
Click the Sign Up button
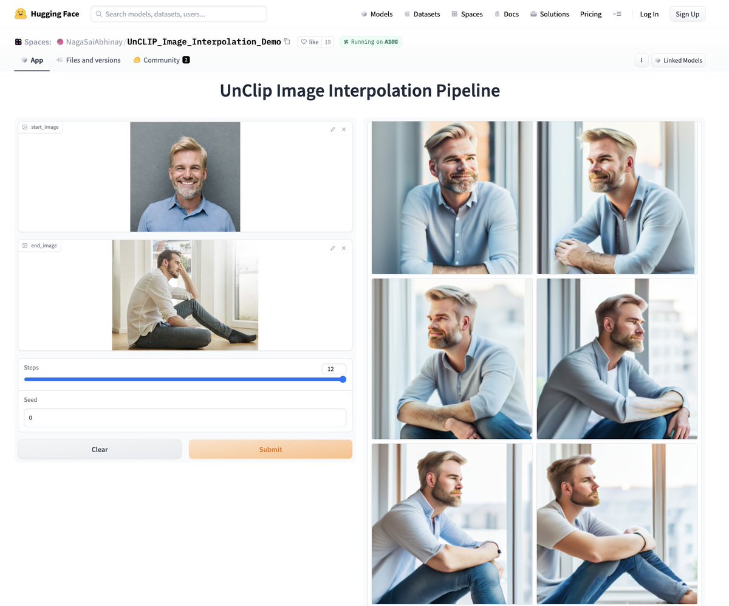click(687, 14)
